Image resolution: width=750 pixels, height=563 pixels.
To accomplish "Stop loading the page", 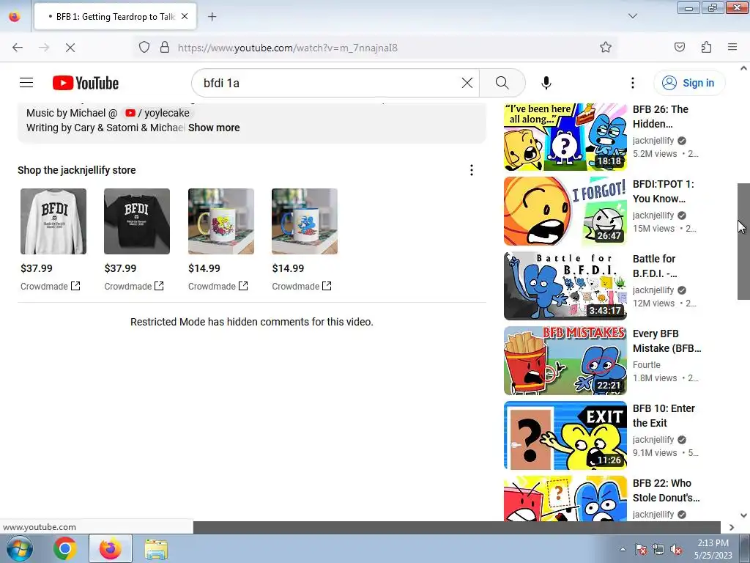I will point(70,48).
